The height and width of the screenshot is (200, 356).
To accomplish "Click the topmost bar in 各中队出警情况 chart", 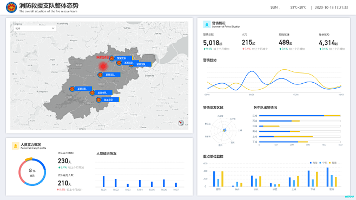I will (x=300, y=116).
